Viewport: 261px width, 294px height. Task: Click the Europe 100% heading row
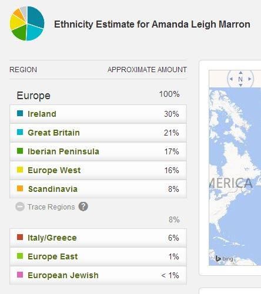[98, 95]
